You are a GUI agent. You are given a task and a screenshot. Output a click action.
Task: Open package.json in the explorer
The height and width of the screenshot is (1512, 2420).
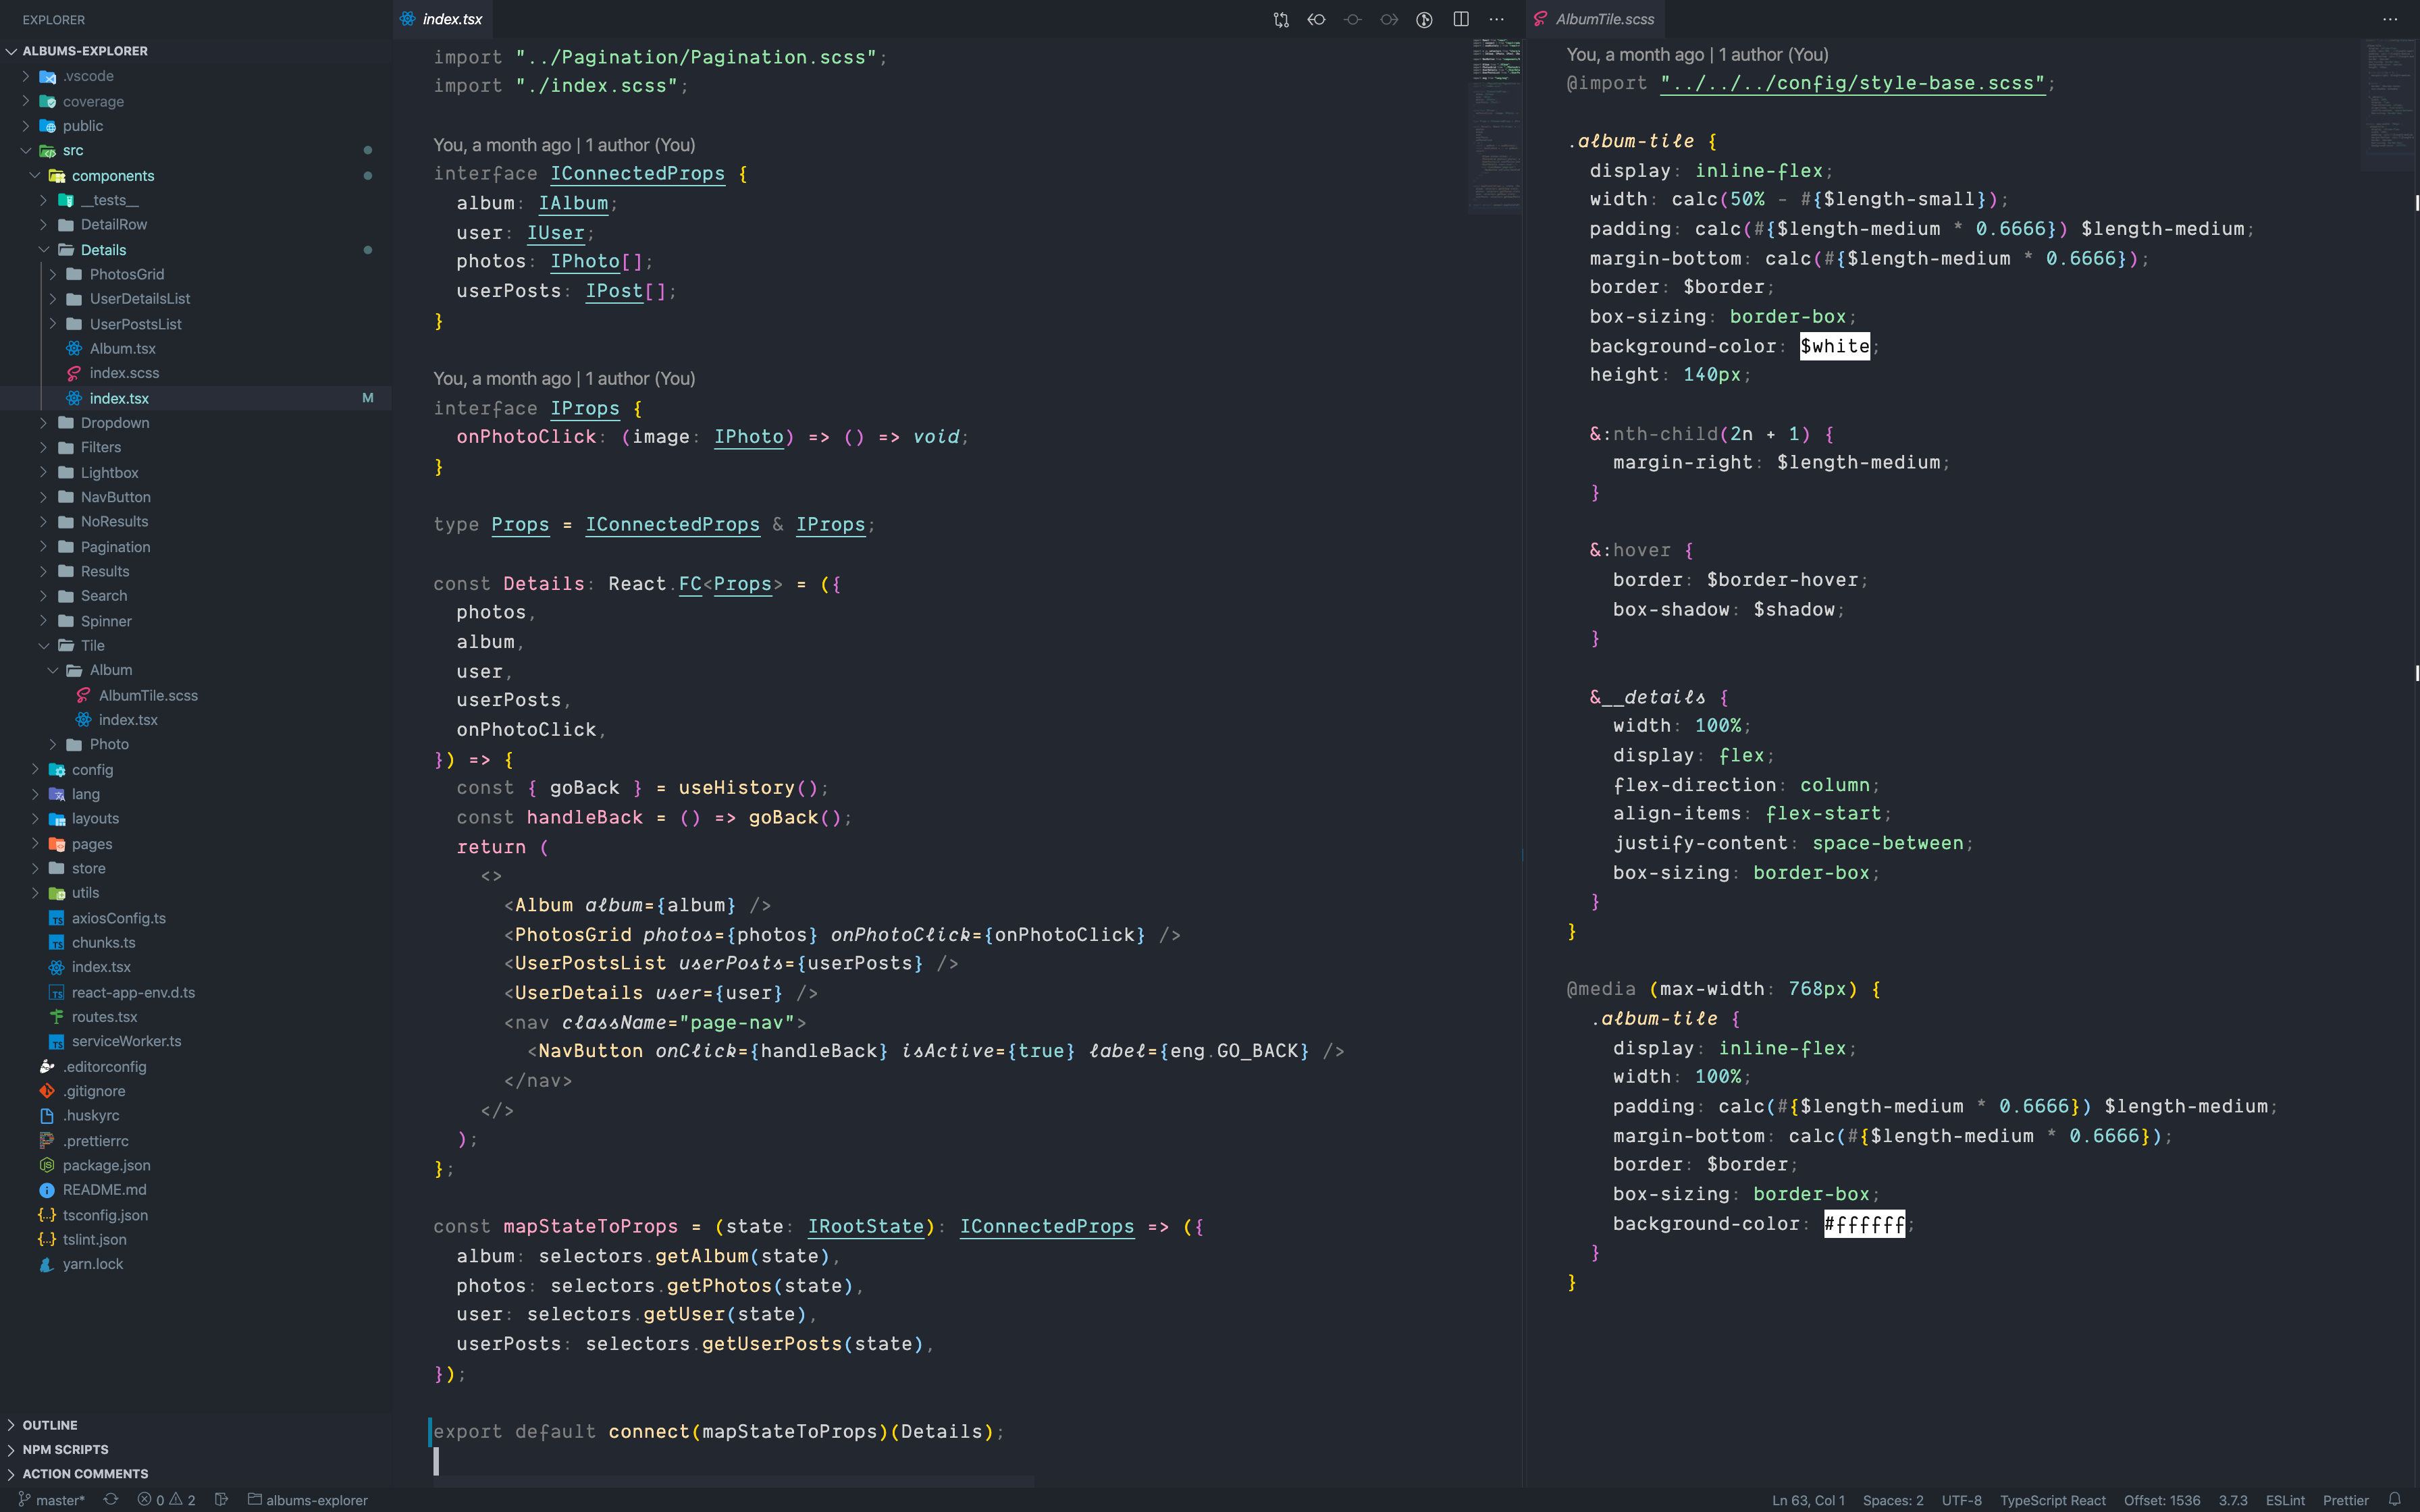click(106, 1165)
